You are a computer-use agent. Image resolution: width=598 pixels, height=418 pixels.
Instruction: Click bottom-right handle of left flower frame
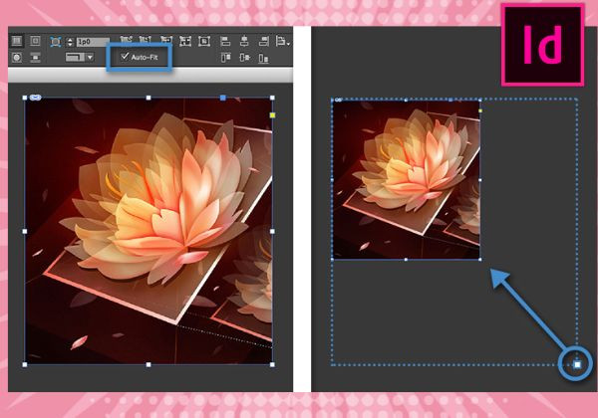(272, 364)
